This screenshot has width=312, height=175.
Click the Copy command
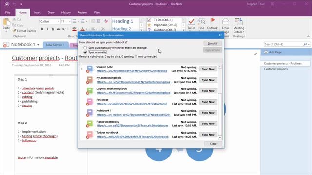click(x=18, y=25)
